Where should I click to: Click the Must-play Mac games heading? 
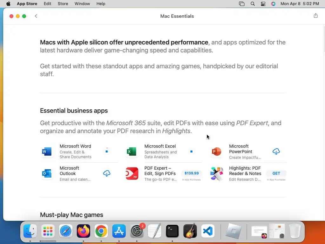[71, 215]
